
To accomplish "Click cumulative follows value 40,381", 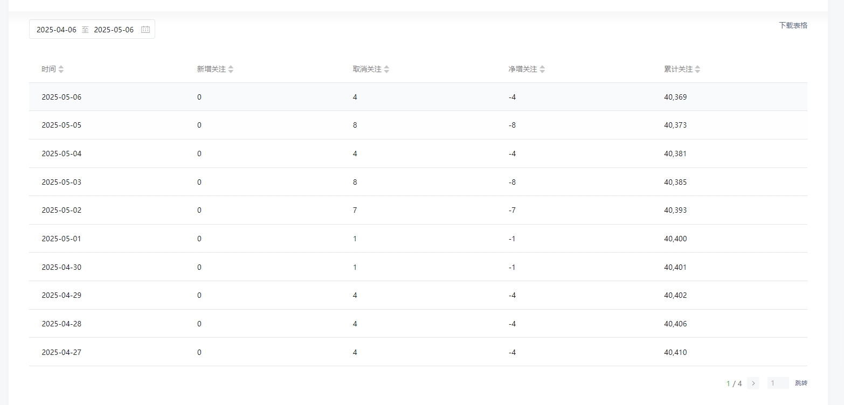I will 675,154.
